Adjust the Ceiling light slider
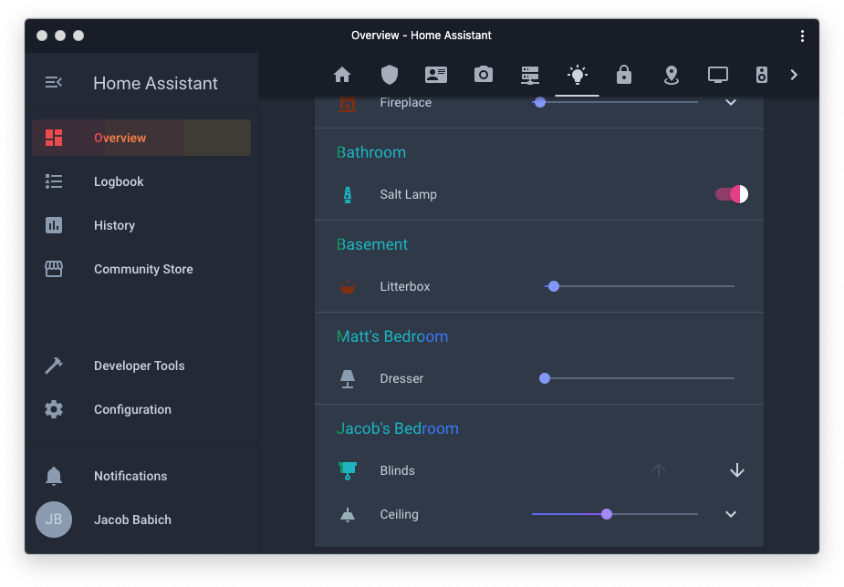 615,514
